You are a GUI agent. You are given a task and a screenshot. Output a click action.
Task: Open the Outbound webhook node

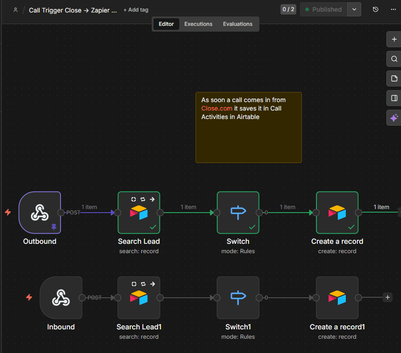40,213
